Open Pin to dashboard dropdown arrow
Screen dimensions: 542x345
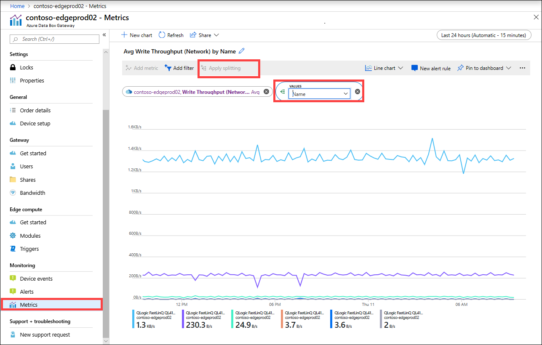tap(509, 68)
